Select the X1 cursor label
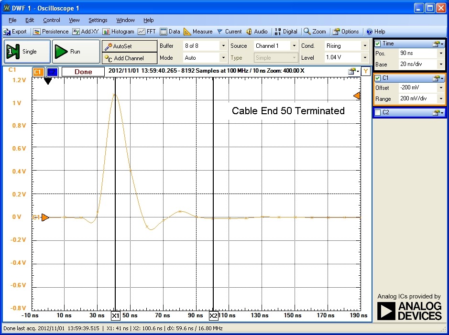 (x=115, y=316)
